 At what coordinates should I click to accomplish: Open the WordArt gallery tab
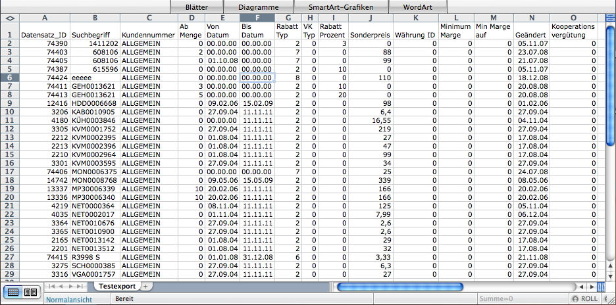419,6
